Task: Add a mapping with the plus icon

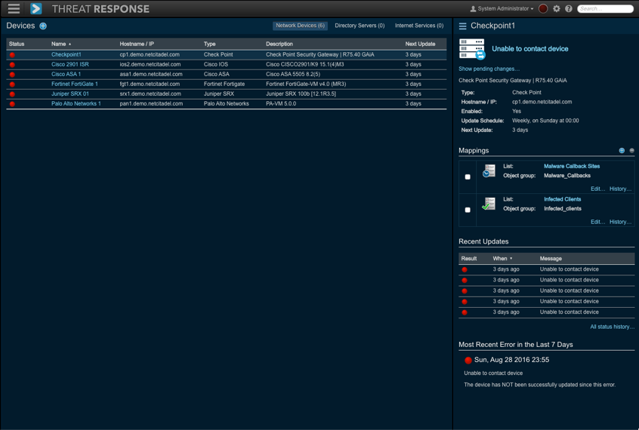Action: 622,151
